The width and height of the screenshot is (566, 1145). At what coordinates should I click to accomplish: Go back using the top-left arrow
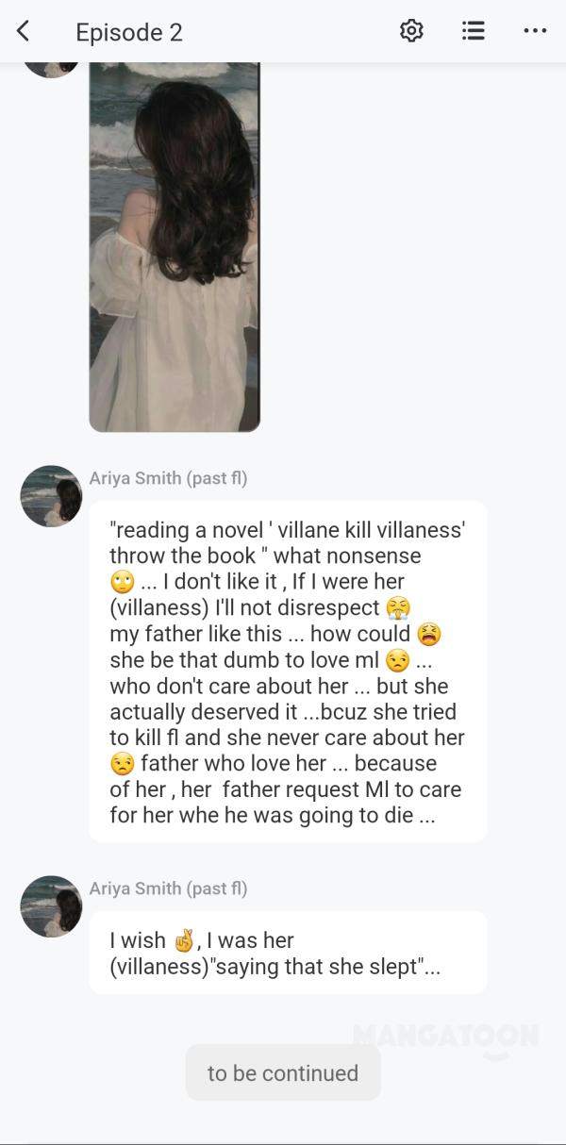coord(24,31)
